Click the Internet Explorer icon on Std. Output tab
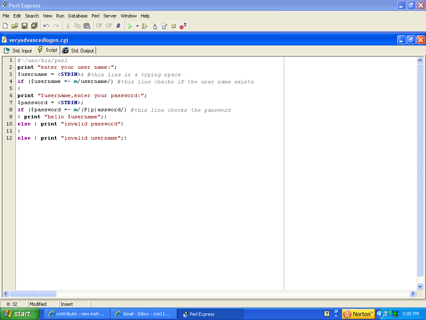 click(65, 50)
